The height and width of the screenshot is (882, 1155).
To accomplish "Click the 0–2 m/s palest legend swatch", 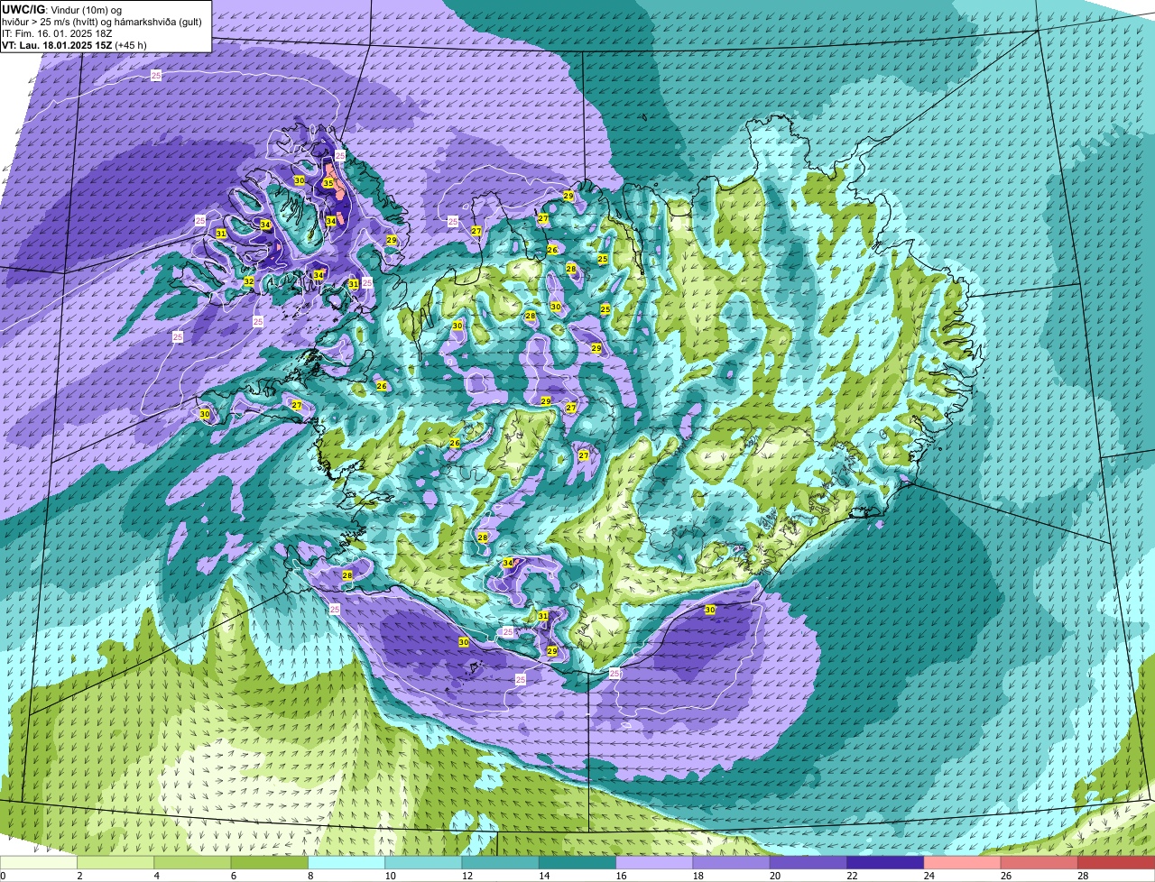I will (39, 862).
